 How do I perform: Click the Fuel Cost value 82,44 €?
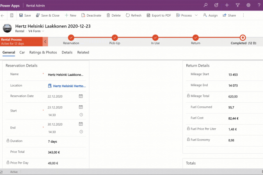[x=233, y=119]
